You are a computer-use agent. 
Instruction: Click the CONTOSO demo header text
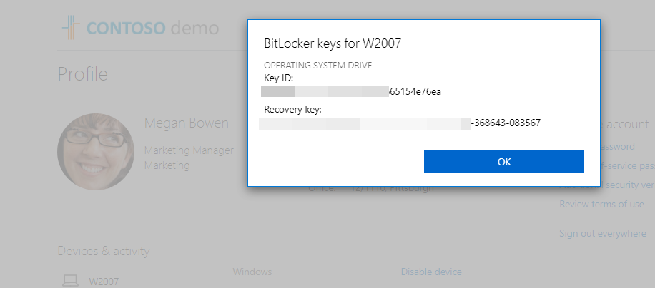(153, 28)
